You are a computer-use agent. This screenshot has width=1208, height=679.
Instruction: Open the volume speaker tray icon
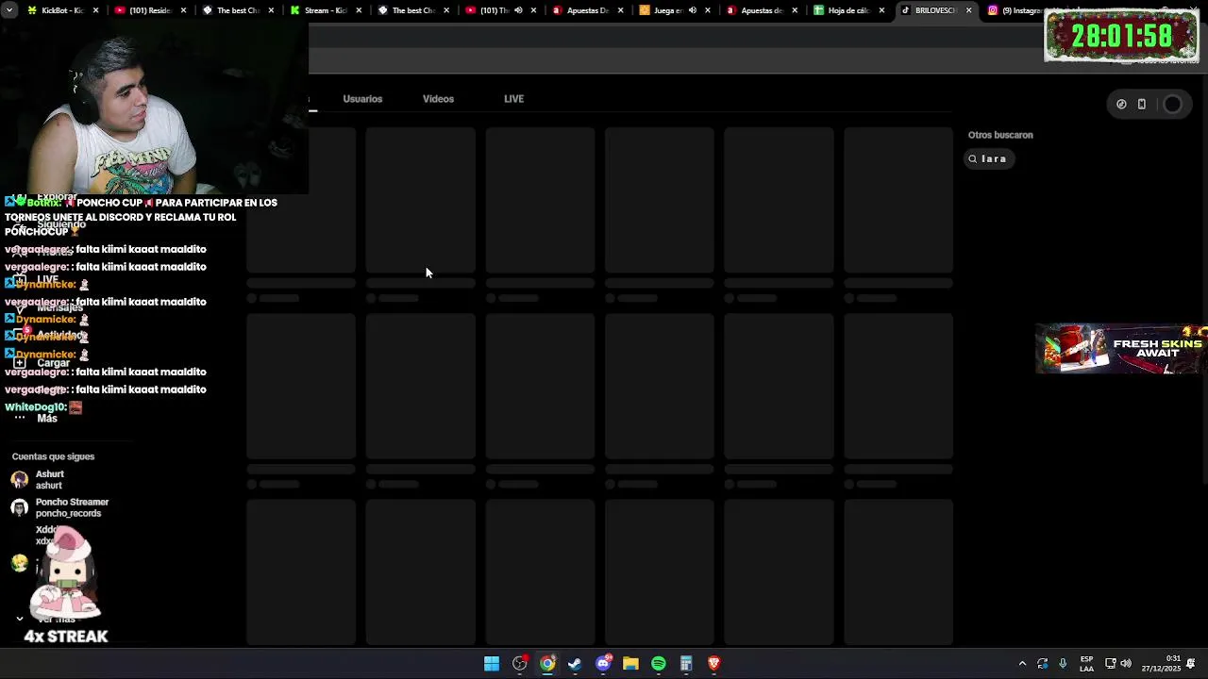click(x=1126, y=664)
